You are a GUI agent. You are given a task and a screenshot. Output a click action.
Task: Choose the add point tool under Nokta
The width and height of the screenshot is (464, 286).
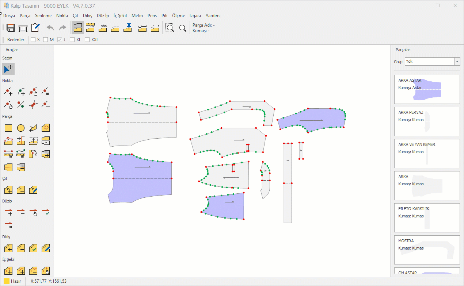coord(8,92)
